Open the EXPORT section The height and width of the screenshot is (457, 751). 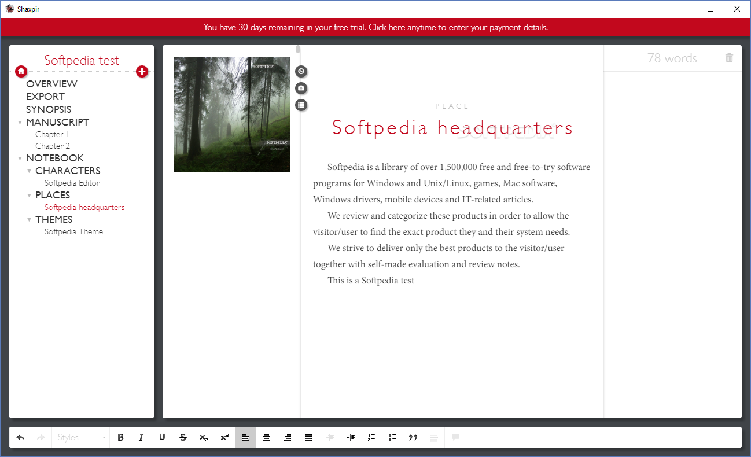(x=45, y=97)
